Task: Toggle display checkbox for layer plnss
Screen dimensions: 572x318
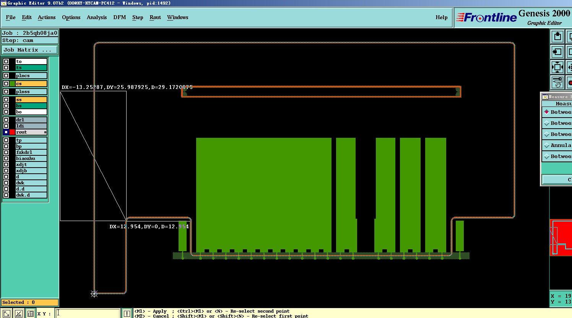Action: [6, 92]
